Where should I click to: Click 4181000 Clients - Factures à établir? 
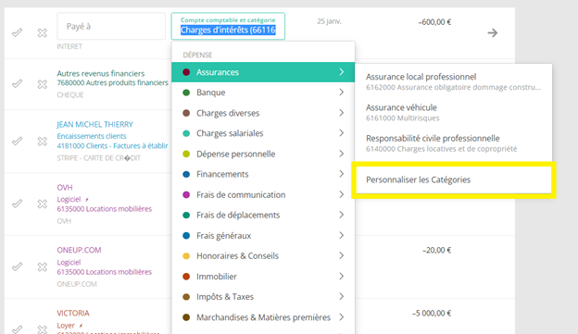coord(112,146)
